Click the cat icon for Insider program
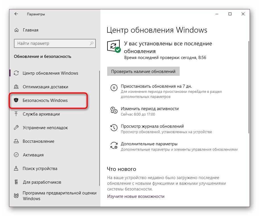Screen dimensions: 259x216 16,196
